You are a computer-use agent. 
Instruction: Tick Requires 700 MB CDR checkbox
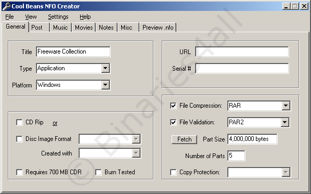(x=19, y=172)
